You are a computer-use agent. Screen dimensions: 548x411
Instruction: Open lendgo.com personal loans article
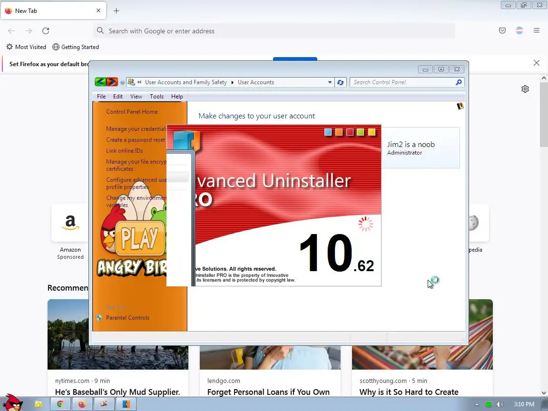(x=270, y=371)
